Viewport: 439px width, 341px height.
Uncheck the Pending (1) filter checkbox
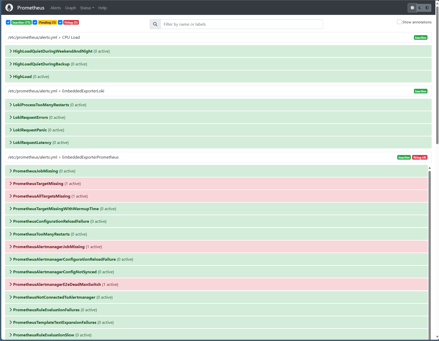point(35,22)
